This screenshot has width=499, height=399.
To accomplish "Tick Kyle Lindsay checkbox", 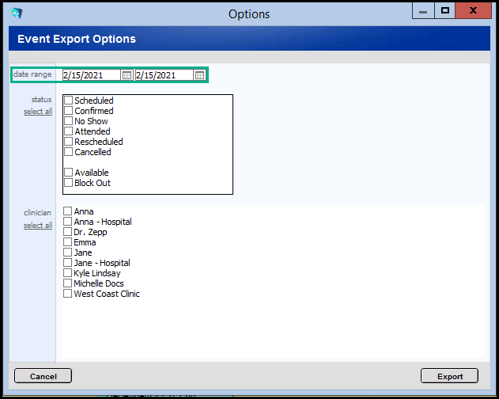I will tap(67, 273).
